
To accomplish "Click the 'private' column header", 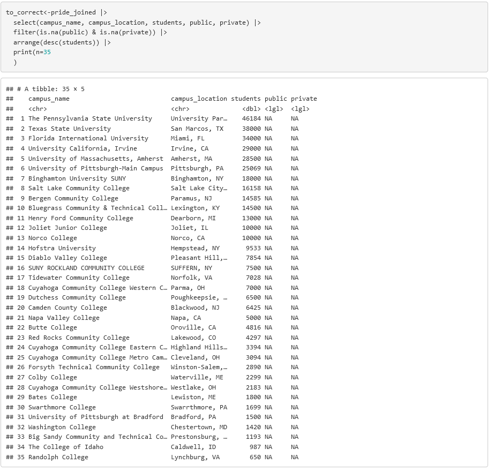I will tap(304, 99).
